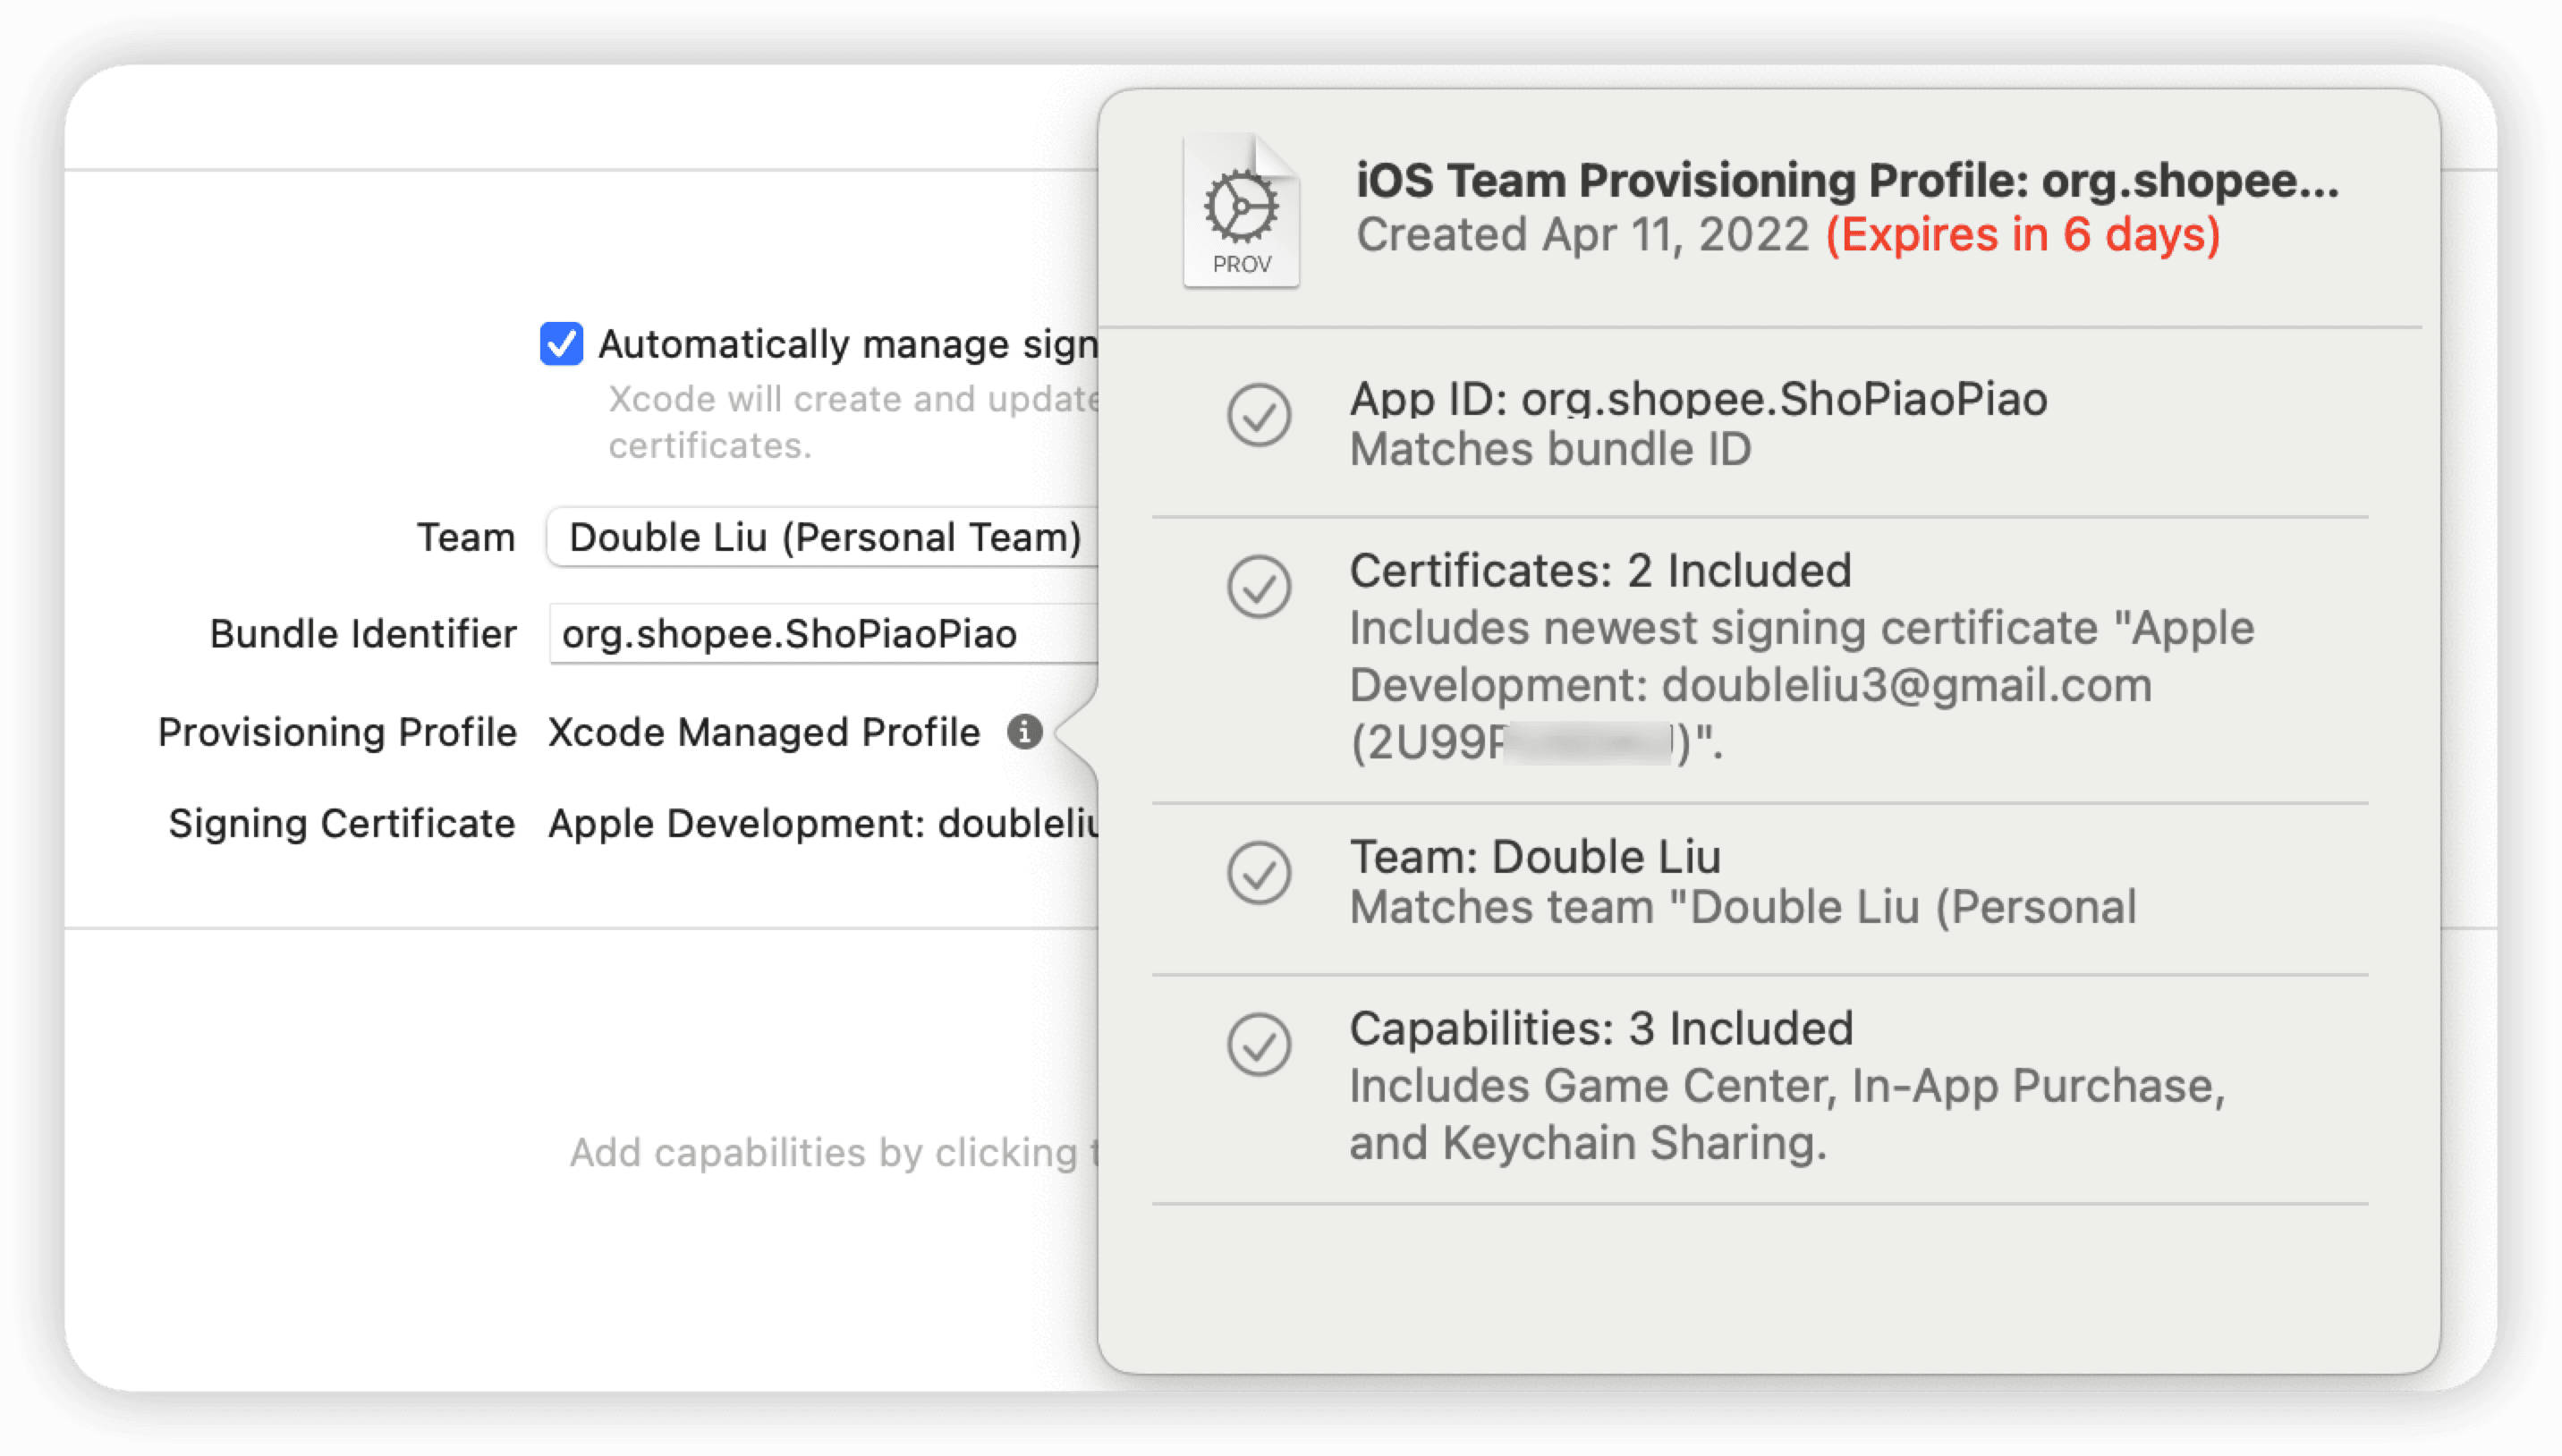Click the Team checkmark status icon
This screenshot has height=1456, width=2562.
point(1259,873)
